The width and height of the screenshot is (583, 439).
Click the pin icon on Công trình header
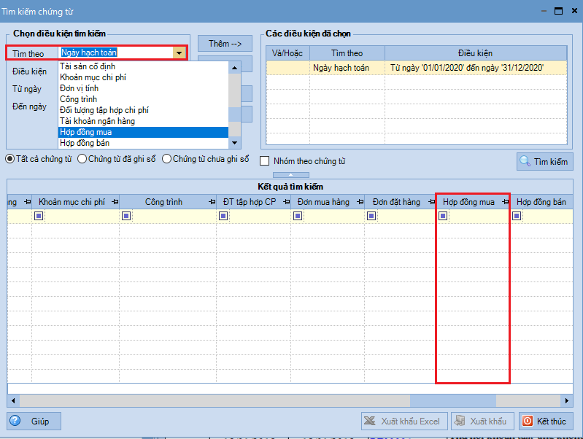pyautogui.click(x=211, y=202)
